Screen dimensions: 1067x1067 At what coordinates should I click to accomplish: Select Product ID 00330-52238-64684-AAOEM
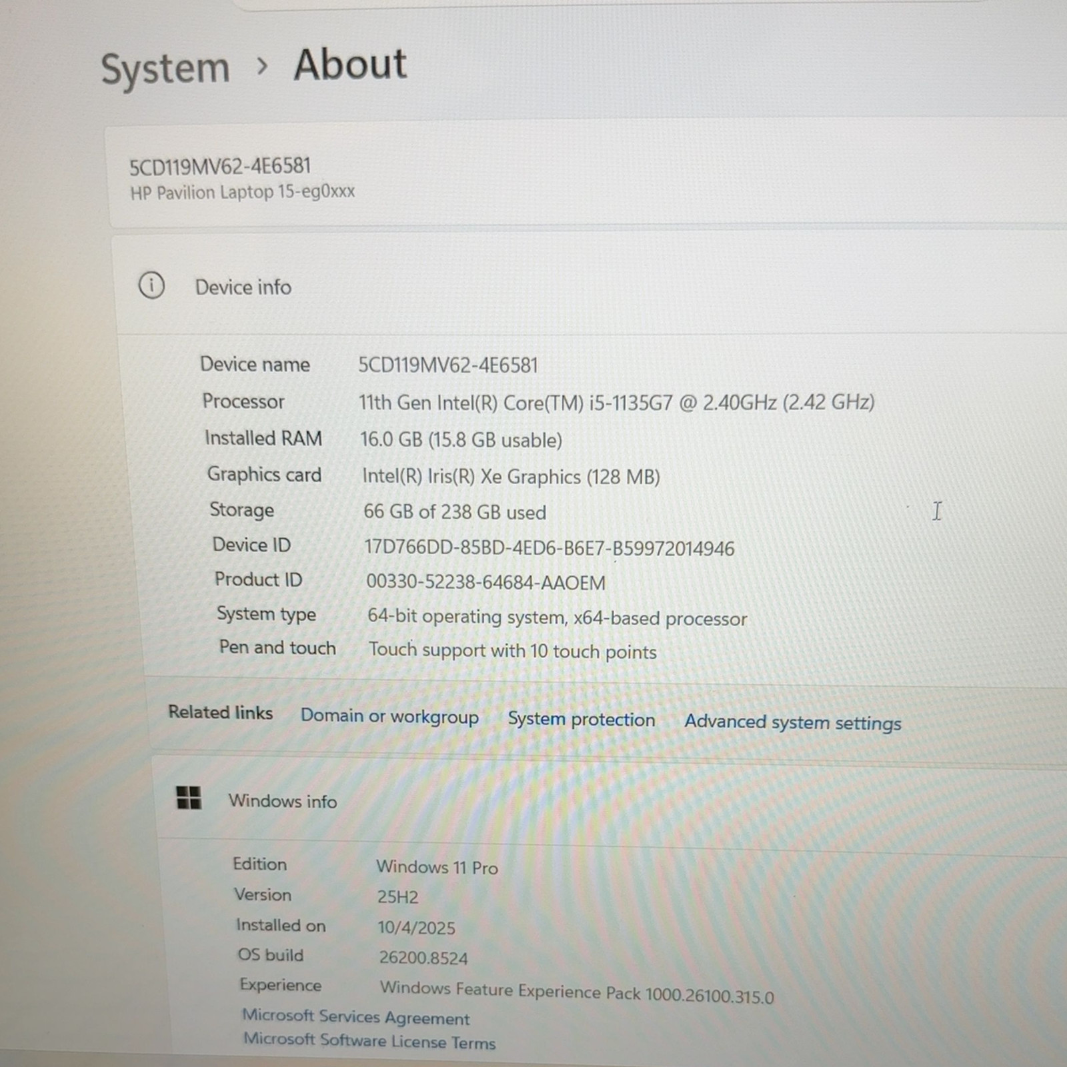tap(485, 582)
